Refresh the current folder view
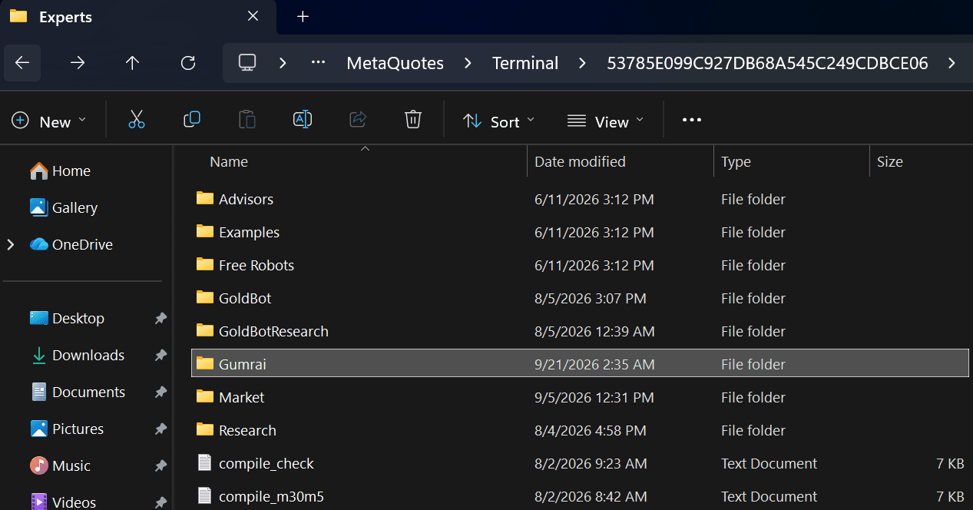The height and width of the screenshot is (510, 973). pos(188,63)
